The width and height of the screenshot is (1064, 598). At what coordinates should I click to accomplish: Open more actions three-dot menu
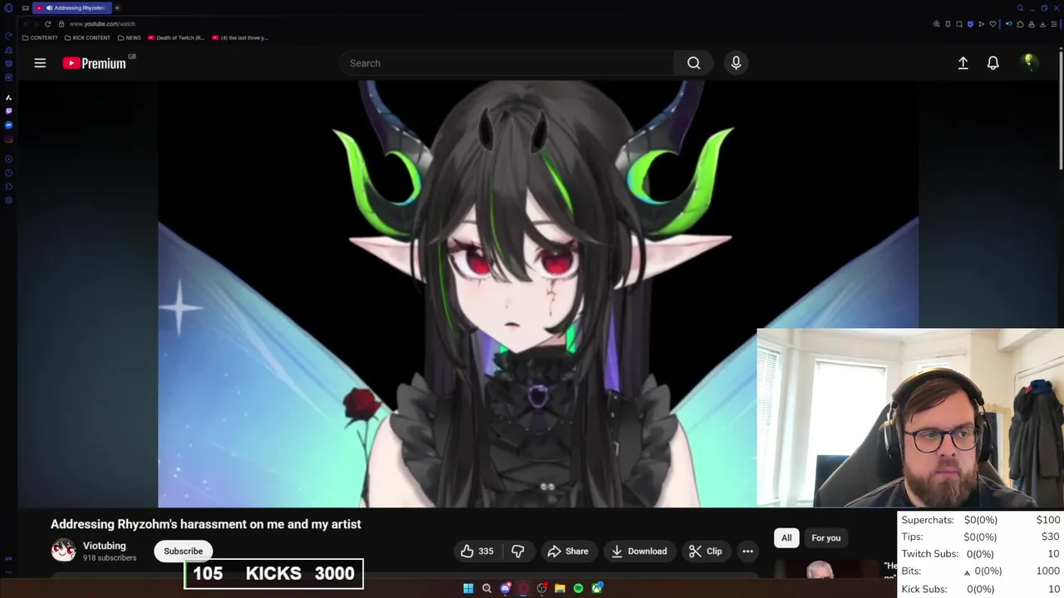(747, 551)
